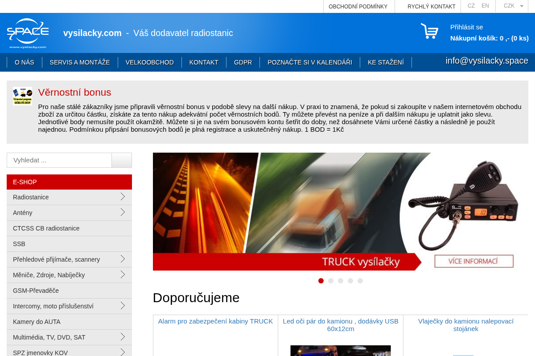
Task: Expand Přehledové přijímače, scannery arrow
Action: 123,259
